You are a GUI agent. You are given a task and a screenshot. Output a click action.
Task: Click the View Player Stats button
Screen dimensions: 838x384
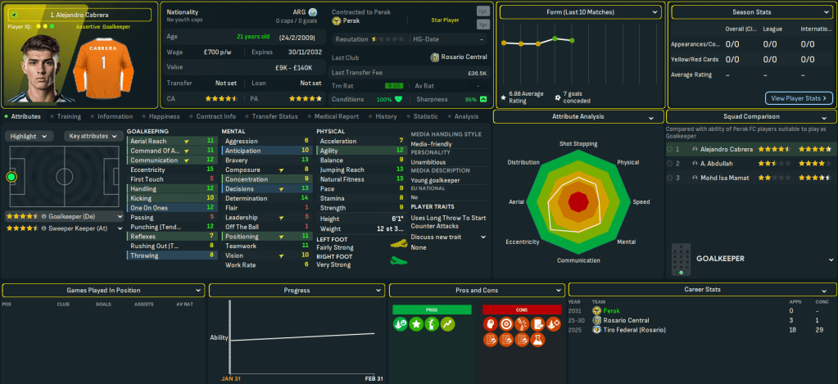[799, 98]
